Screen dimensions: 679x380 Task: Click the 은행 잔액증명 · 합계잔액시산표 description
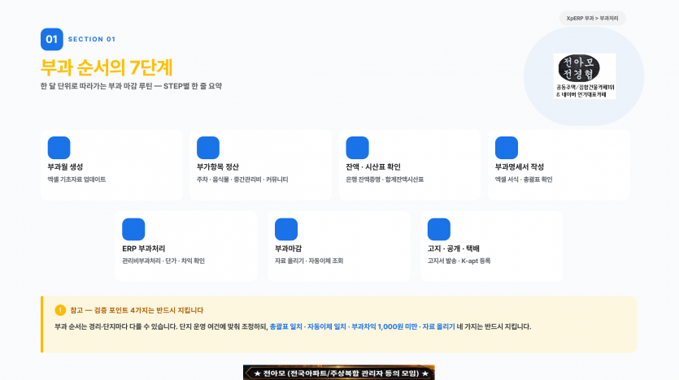[x=385, y=179]
